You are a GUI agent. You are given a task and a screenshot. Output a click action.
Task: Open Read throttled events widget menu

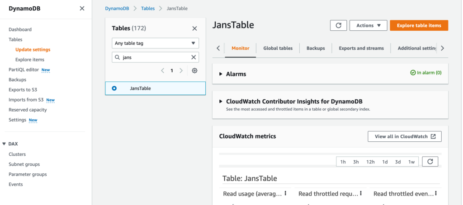tap(436, 194)
